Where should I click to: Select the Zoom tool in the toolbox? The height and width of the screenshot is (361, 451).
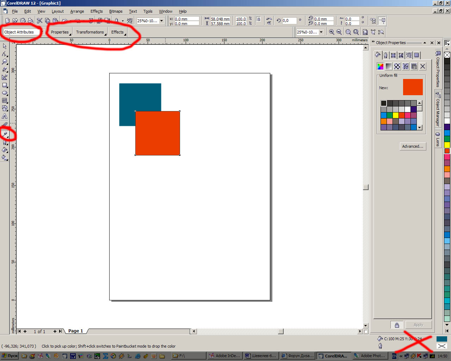(x=5, y=62)
